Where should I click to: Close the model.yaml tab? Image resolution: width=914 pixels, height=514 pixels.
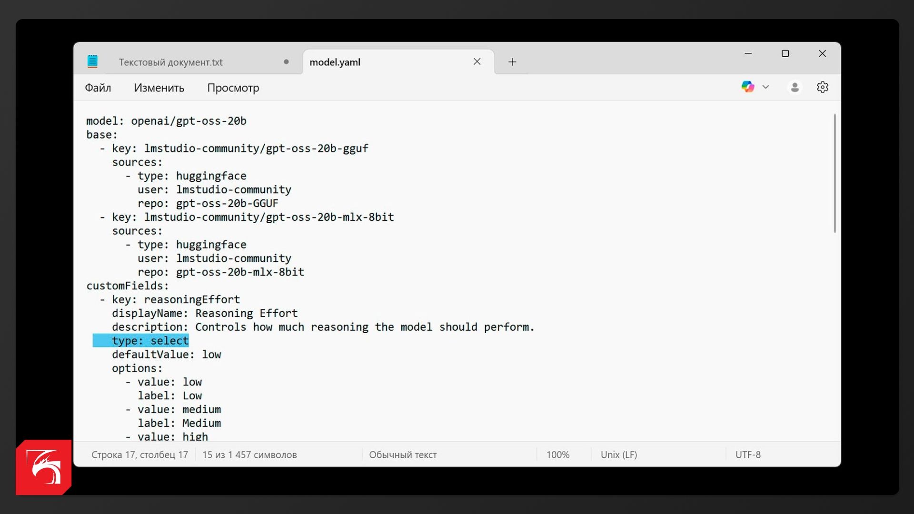477,61
